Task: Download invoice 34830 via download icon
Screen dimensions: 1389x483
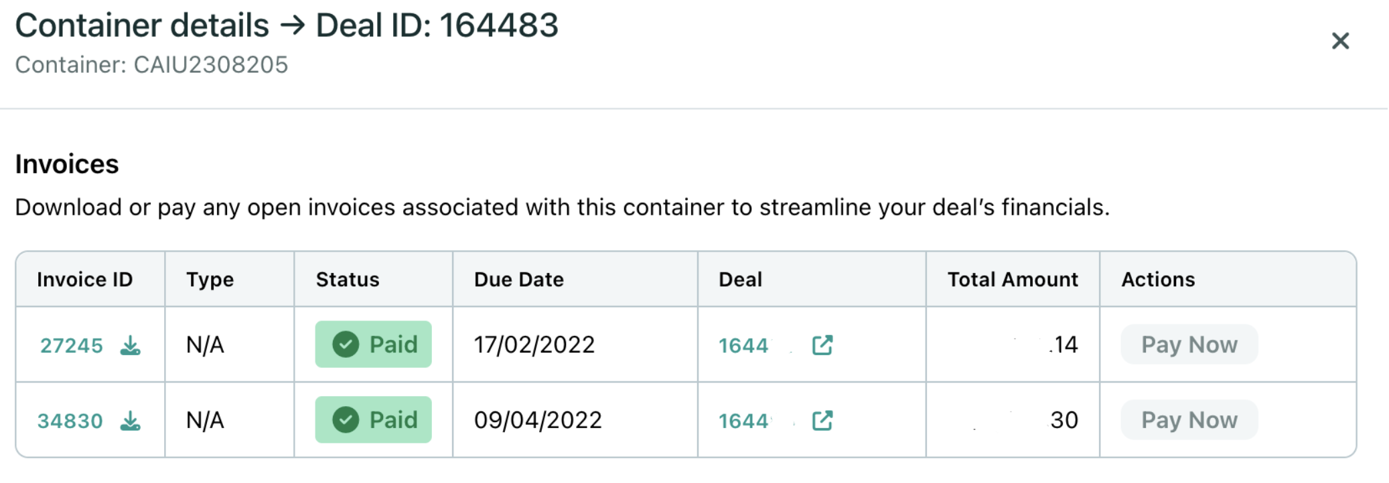Action: pos(131,421)
